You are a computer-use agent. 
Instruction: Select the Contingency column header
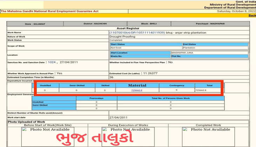[176, 85]
